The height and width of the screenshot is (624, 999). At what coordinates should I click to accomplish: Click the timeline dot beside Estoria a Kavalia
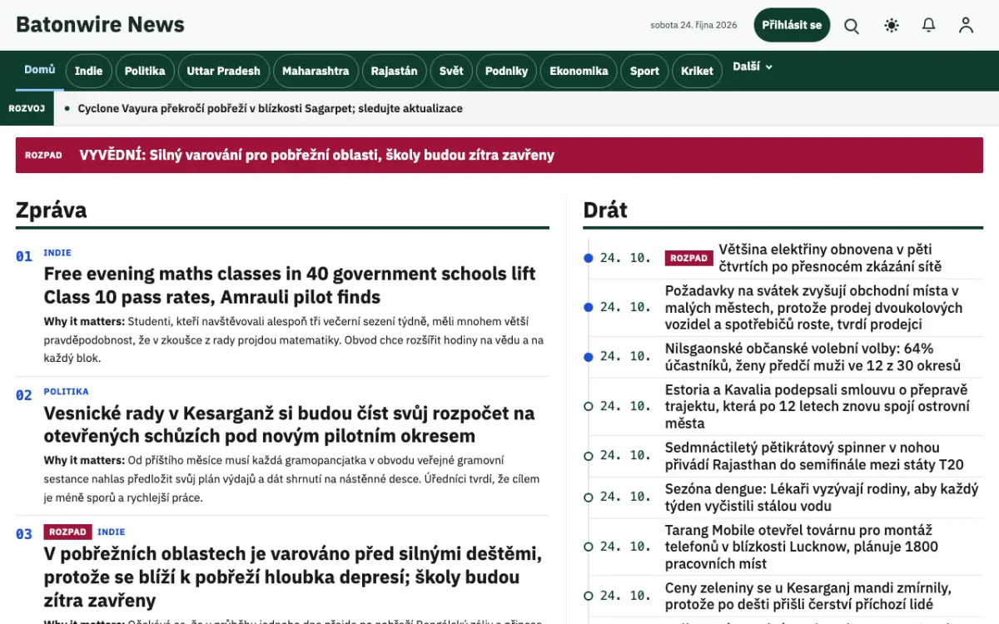point(589,406)
